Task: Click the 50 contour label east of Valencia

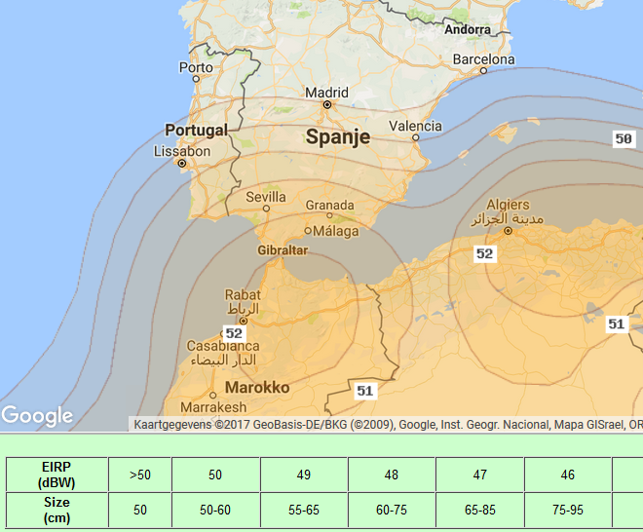Action: [x=623, y=138]
